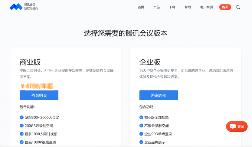
Task: Open the 帮助 navigation item
Action: pos(187,7)
